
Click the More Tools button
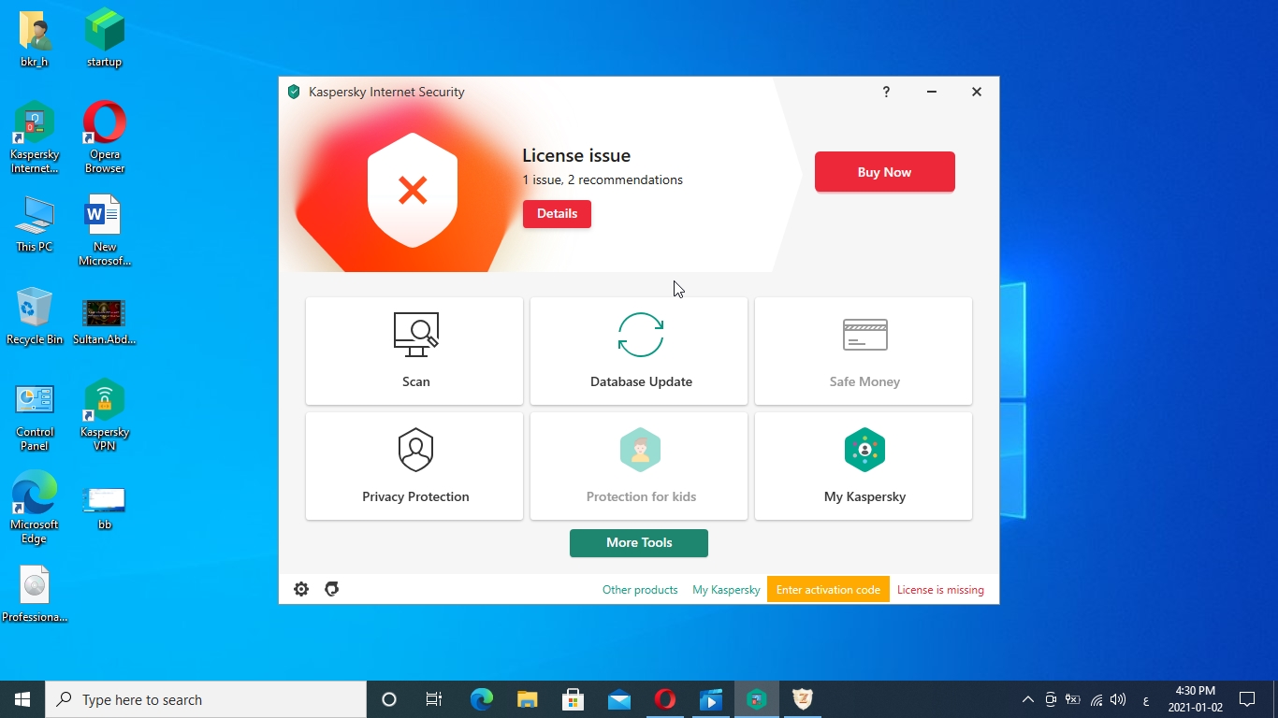[x=639, y=543]
